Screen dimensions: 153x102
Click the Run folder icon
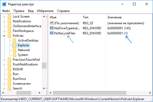click(9, 74)
